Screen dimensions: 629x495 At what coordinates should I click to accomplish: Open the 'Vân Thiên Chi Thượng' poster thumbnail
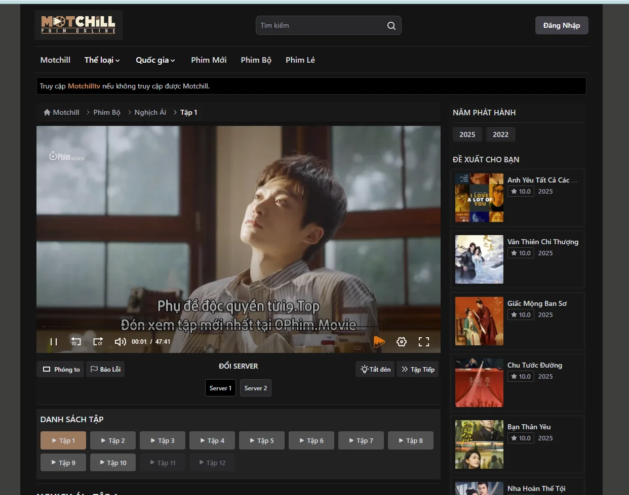click(x=479, y=259)
